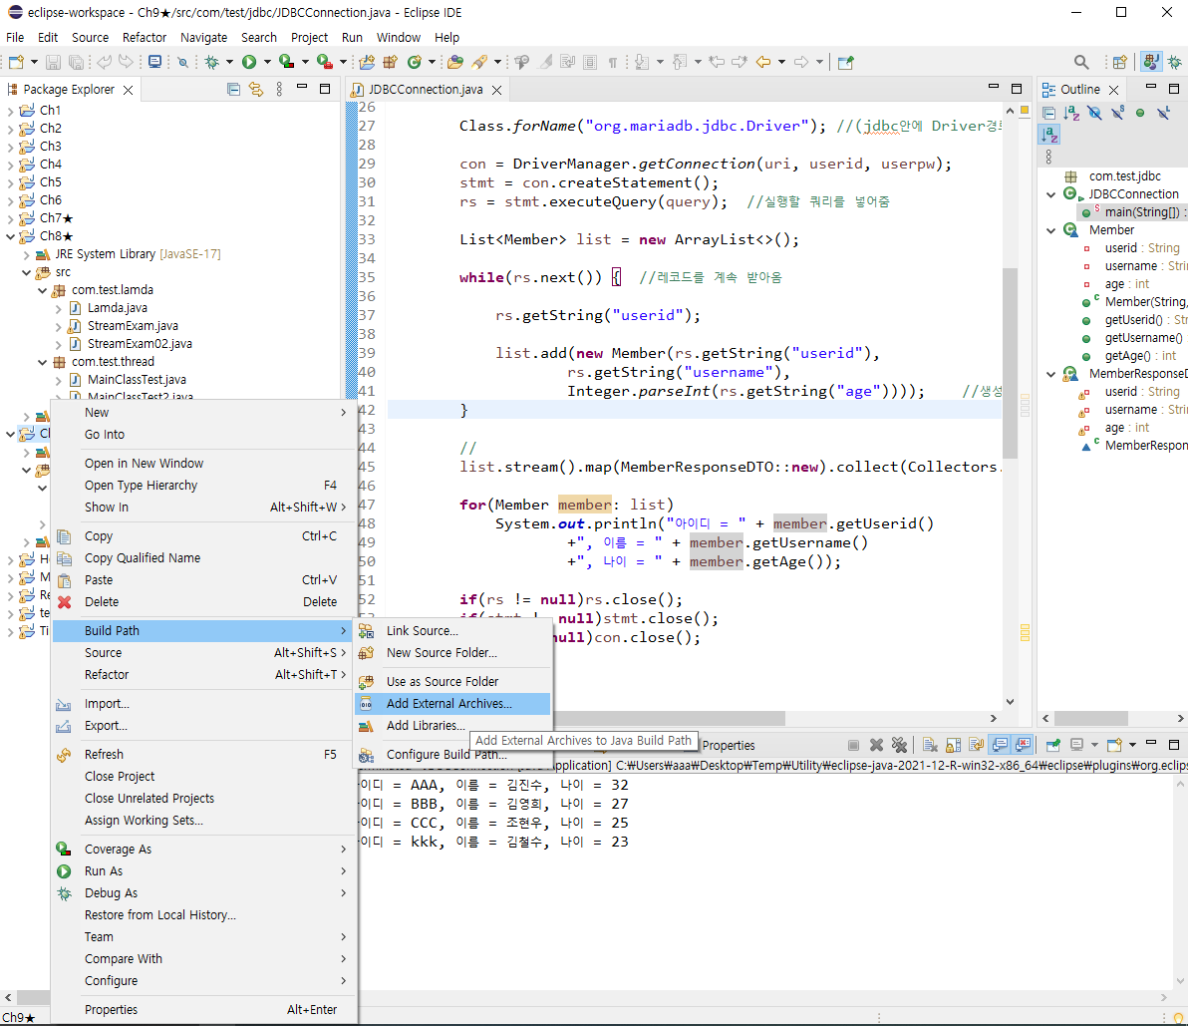Click the Open Console monitor toolbar icon

[155, 62]
